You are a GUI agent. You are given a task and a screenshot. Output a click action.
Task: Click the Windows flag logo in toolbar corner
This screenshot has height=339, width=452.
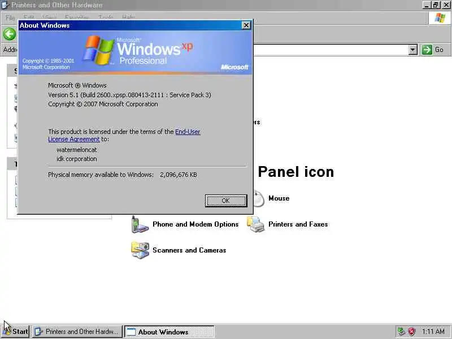[440, 18]
